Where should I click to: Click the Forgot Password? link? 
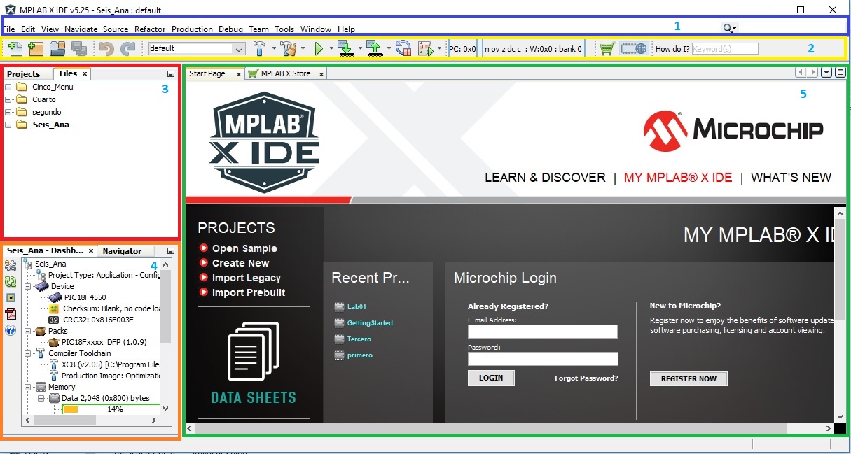point(586,378)
